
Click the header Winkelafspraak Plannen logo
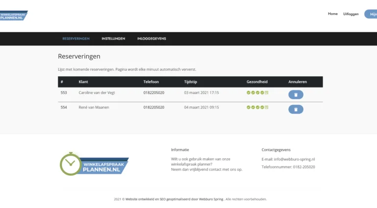point(14,16)
